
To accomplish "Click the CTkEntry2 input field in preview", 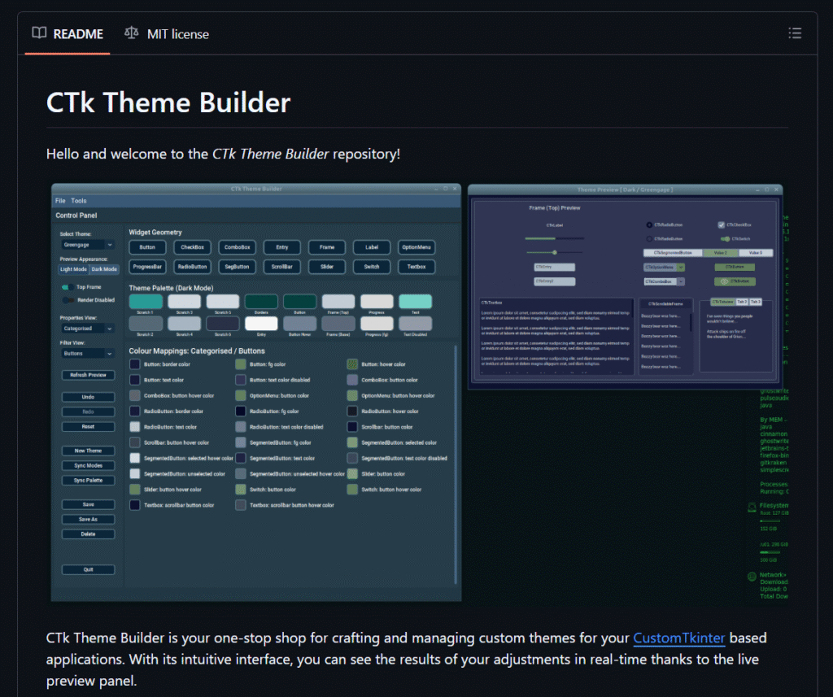I will (555, 281).
